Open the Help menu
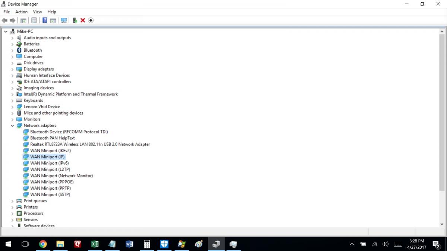The width and height of the screenshot is (447, 251). [x=52, y=12]
